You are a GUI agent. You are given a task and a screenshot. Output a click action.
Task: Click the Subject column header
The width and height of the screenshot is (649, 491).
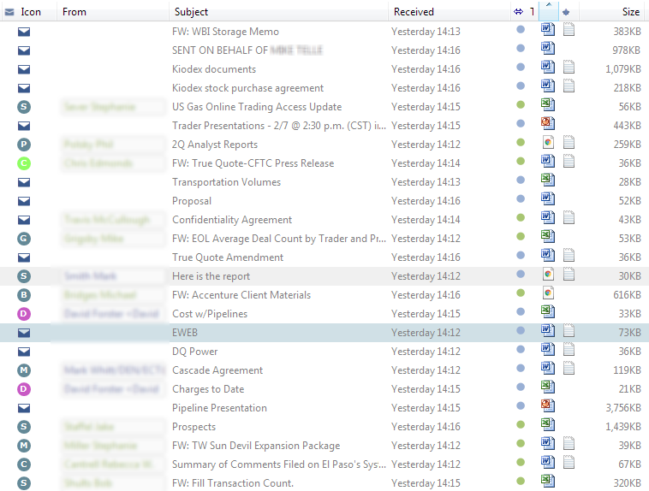274,12
